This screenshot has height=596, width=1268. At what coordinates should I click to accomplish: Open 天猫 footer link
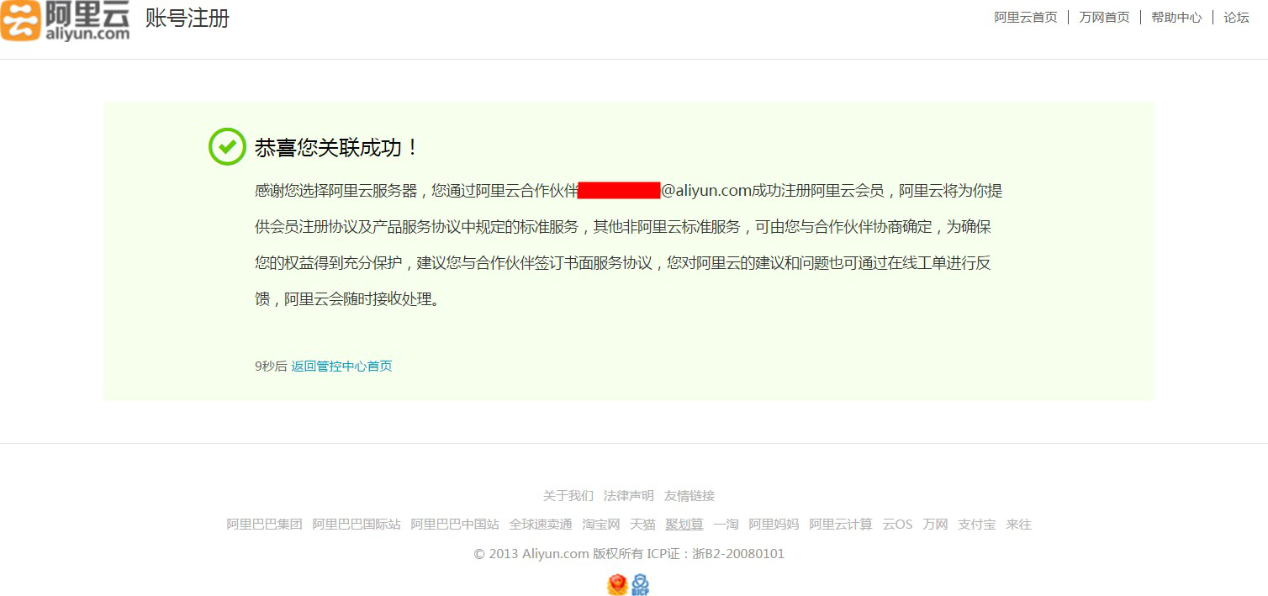pos(643,525)
